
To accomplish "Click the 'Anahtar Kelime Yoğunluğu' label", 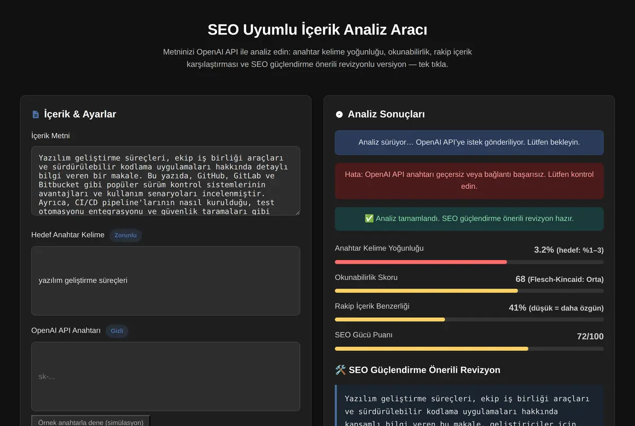I will pyautogui.click(x=379, y=248).
